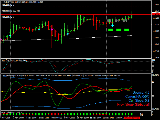Click the '7 Nov 20:00' time label

tap(31, 118)
